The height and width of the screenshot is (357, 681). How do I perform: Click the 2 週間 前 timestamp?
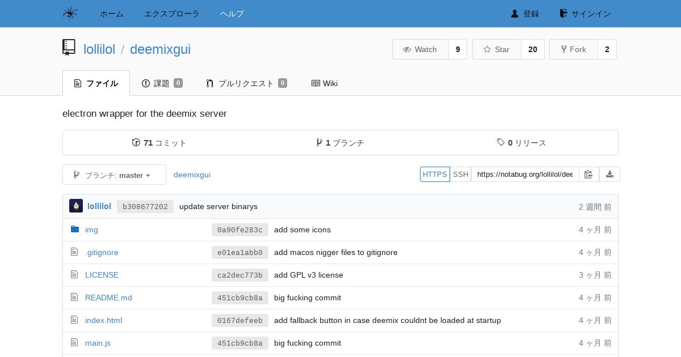click(595, 207)
